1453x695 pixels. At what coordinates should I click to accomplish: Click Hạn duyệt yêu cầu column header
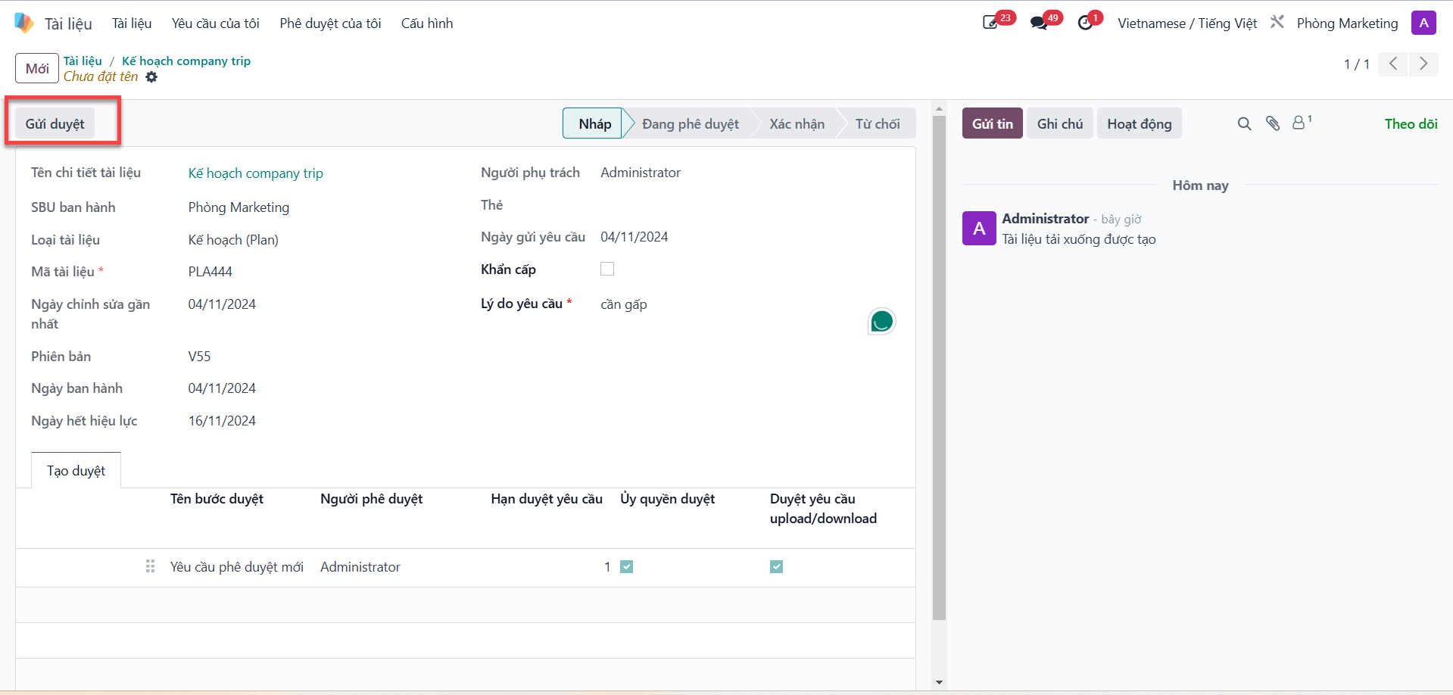point(547,499)
